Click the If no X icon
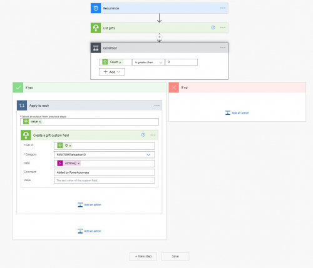This screenshot has width=313, height=268. pos(174,87)
